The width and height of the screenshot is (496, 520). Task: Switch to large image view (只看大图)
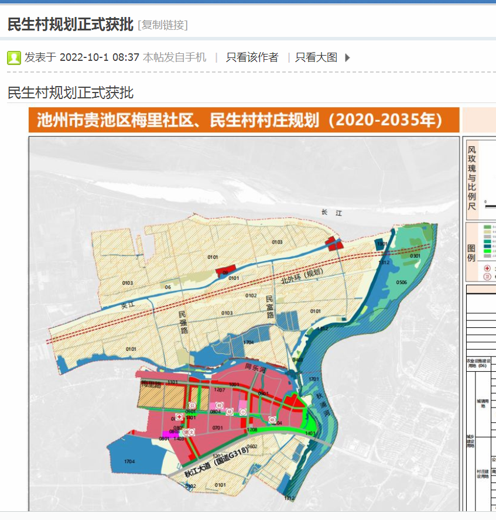point(316,57)
